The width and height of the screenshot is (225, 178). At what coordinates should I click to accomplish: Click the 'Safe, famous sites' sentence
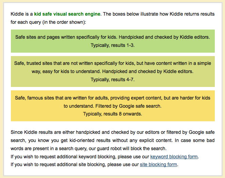tap(112, 102)
